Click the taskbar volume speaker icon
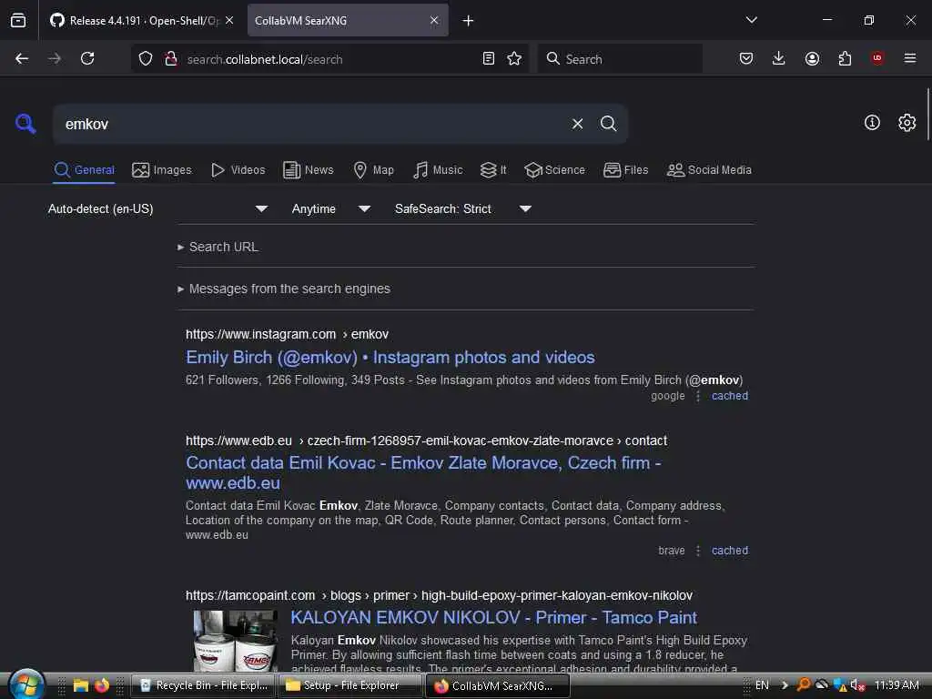Viewport: 932px width, 699px height. [x=856, y=685]
